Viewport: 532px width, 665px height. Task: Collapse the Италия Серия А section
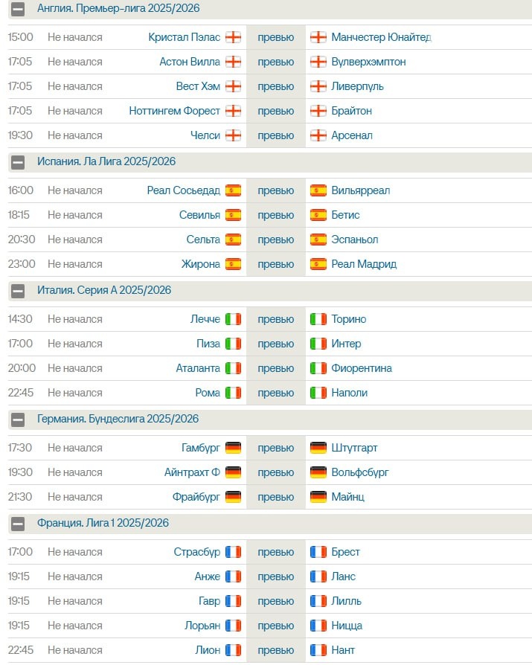(18, 291)
